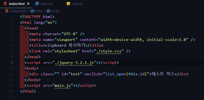
Task: Click the closing div tag
Action: pyautogui.click(x=182, y=74)
